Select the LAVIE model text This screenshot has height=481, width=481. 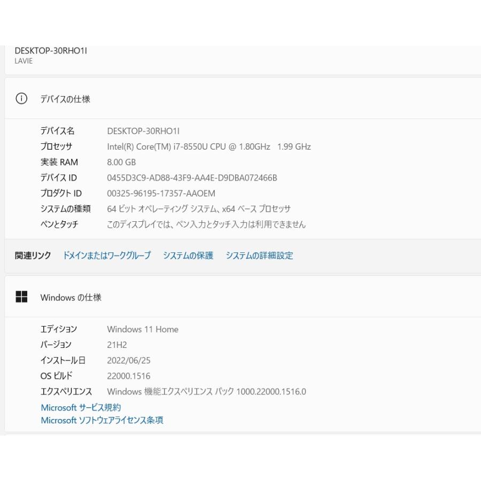(24, 61)
